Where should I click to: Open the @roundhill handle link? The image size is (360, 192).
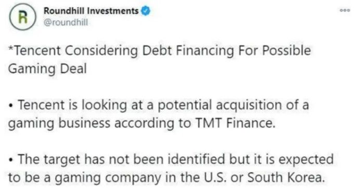(x=66, y=22)
